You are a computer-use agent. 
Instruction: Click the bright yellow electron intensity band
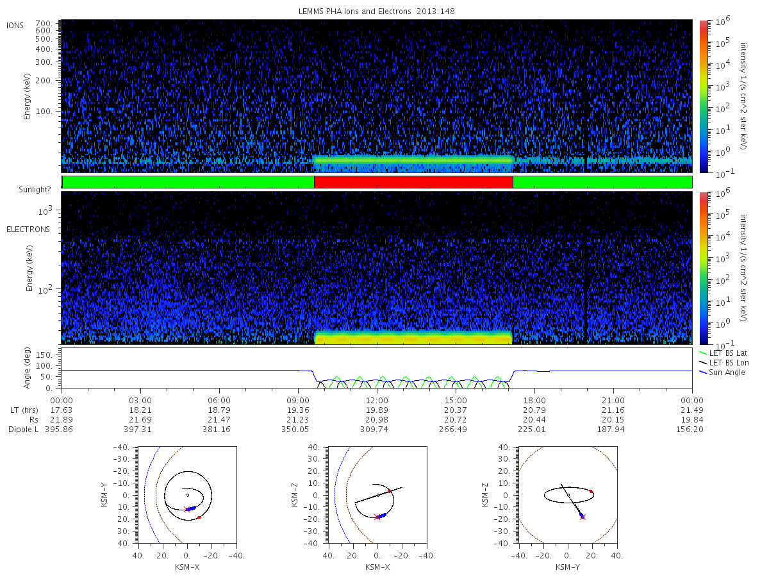[x=413, y=338]
